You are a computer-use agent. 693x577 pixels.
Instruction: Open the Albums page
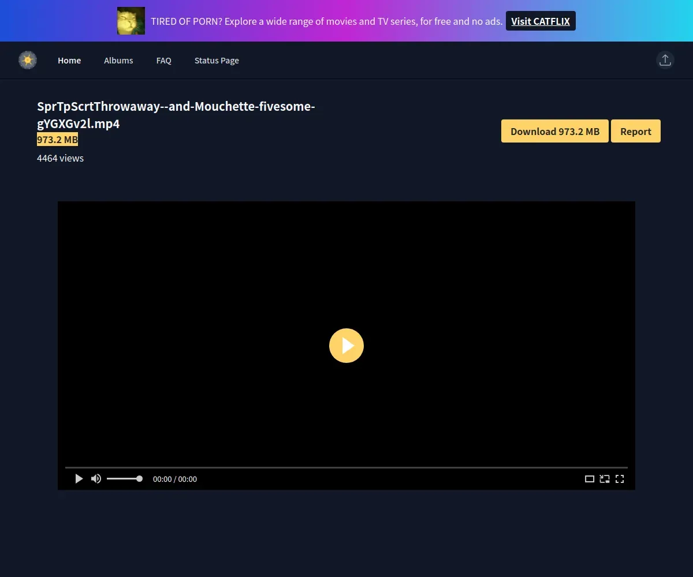click(x=118, y=61)
